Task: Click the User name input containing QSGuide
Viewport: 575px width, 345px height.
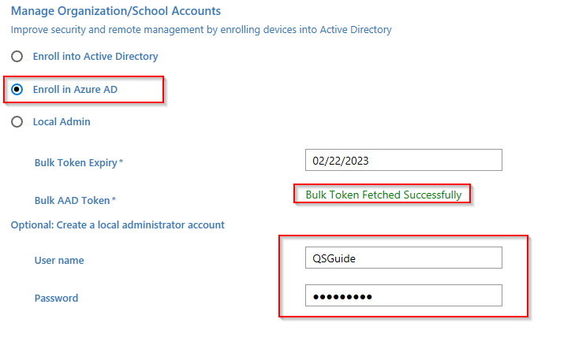Action: [403, 258]
